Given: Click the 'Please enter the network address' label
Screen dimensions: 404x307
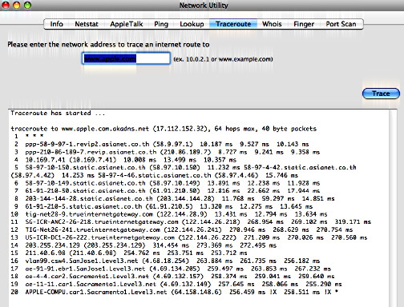Looking at the screenshot, I should pyautogui.click(x=108, y=45).
